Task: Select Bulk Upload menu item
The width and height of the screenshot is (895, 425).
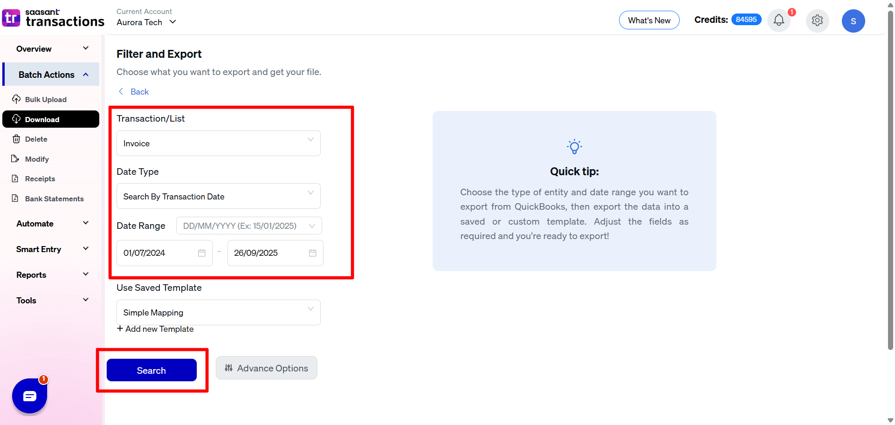Action: coord(51,99)
